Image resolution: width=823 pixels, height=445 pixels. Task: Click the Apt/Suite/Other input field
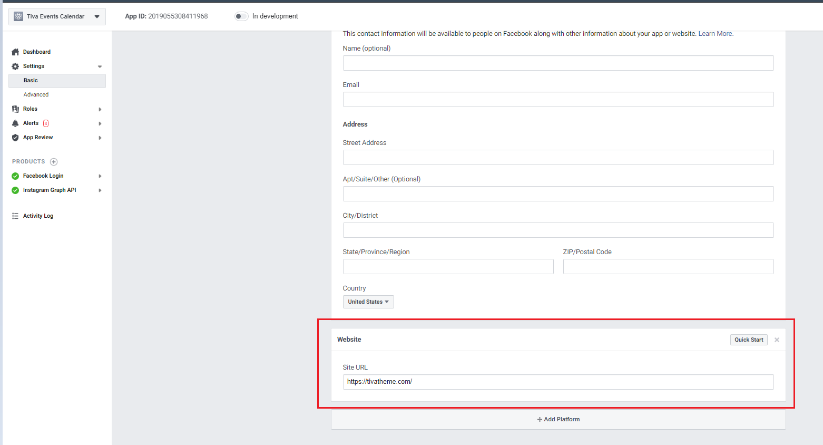(559, 194)
